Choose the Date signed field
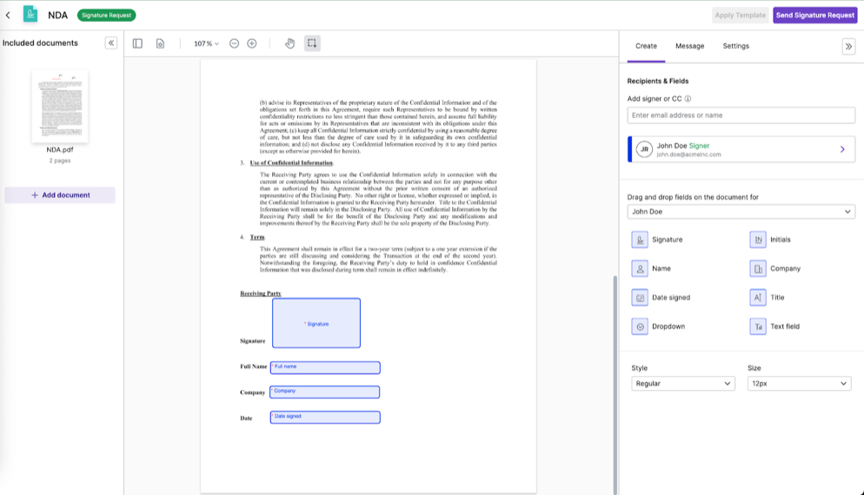The image size is (864, 495). [641, 298]
